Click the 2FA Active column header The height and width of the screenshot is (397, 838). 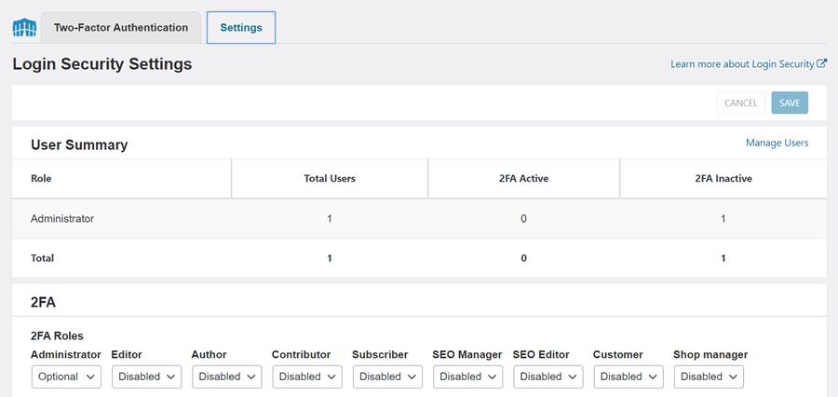(x=523, y=179)
